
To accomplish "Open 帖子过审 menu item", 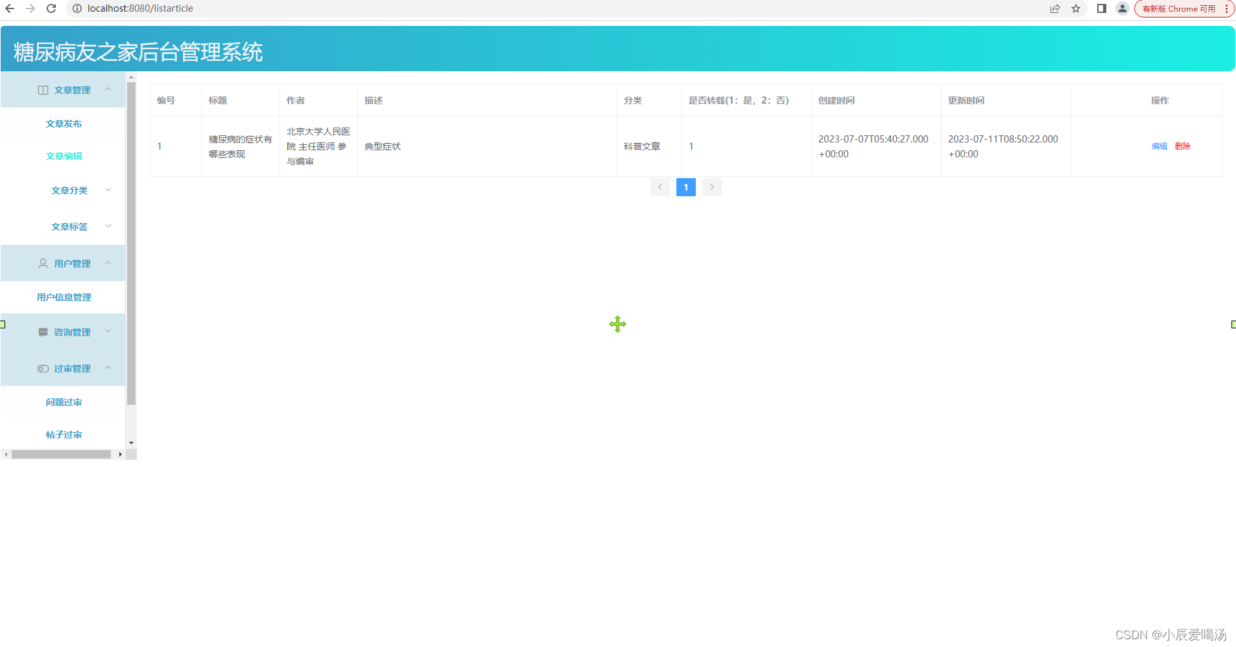I will 64,435.
